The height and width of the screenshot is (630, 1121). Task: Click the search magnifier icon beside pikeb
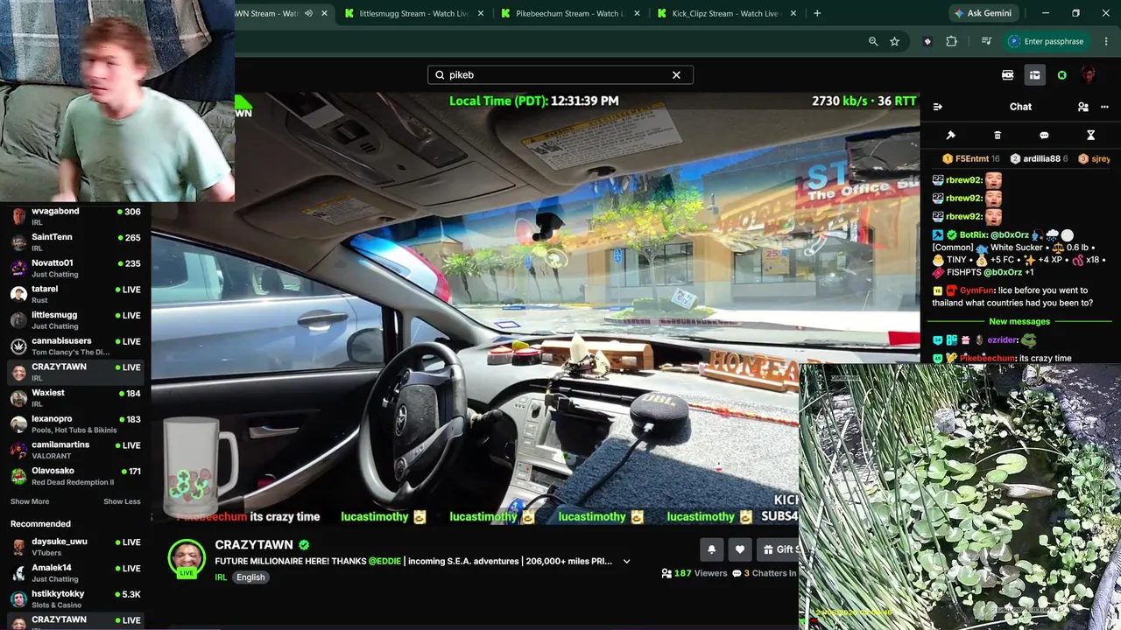coord(440,75)
